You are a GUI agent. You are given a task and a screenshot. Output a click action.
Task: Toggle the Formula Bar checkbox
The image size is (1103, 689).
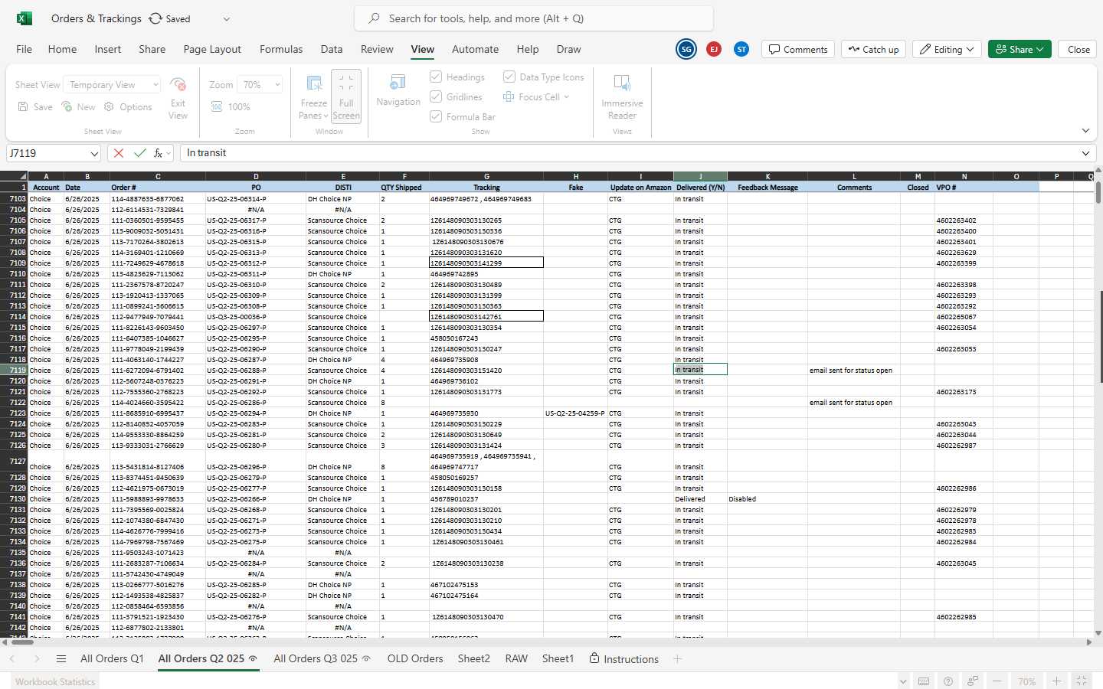pos(436,116)
